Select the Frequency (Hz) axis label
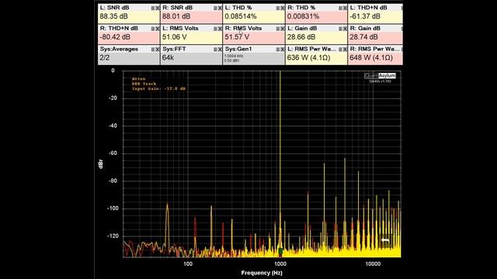 click(262, 273)
